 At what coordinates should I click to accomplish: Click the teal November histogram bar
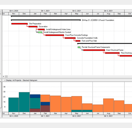click(14, 105)
